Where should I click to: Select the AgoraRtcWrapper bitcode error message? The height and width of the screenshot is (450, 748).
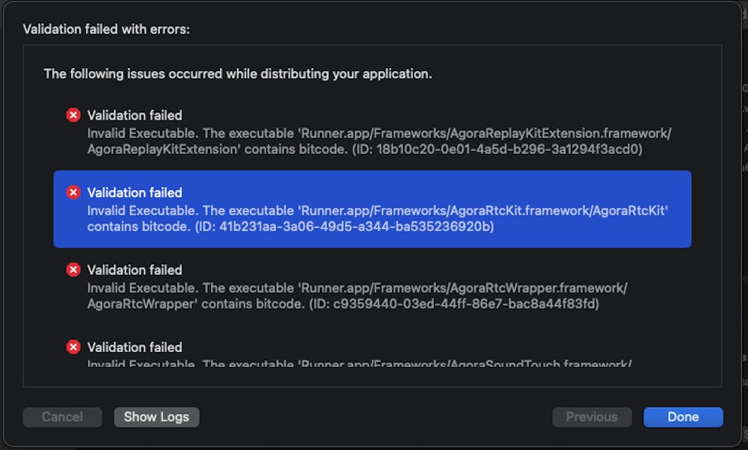point(357,296)
